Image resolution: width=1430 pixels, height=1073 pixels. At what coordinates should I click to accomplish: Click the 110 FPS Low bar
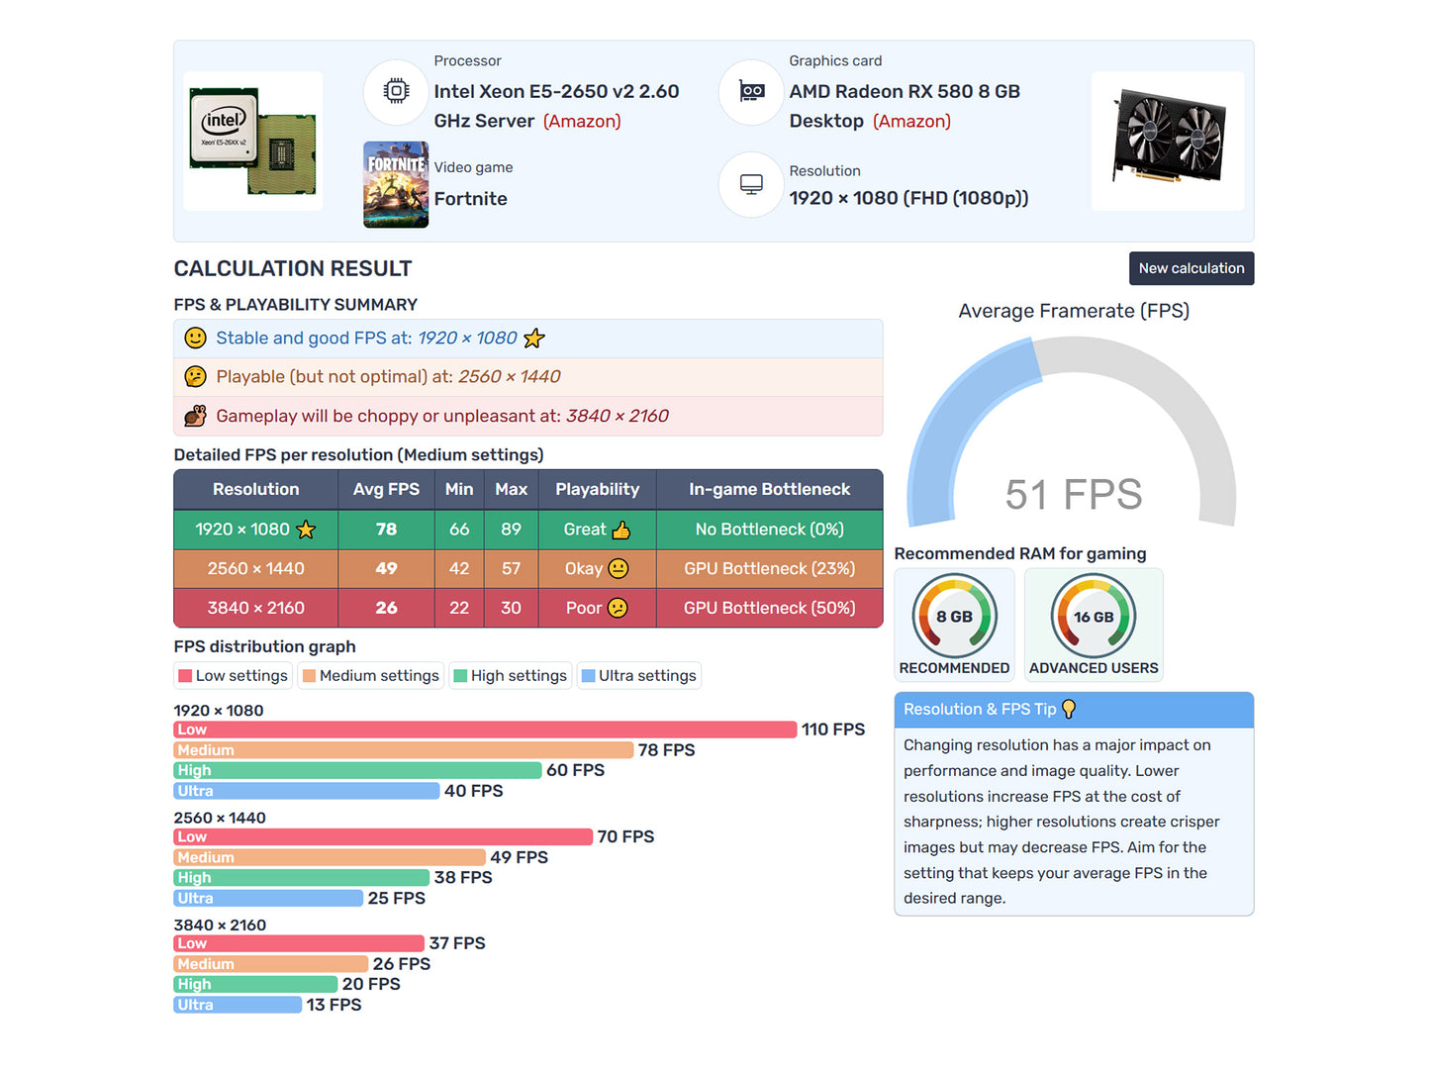[x=485, y=730]
